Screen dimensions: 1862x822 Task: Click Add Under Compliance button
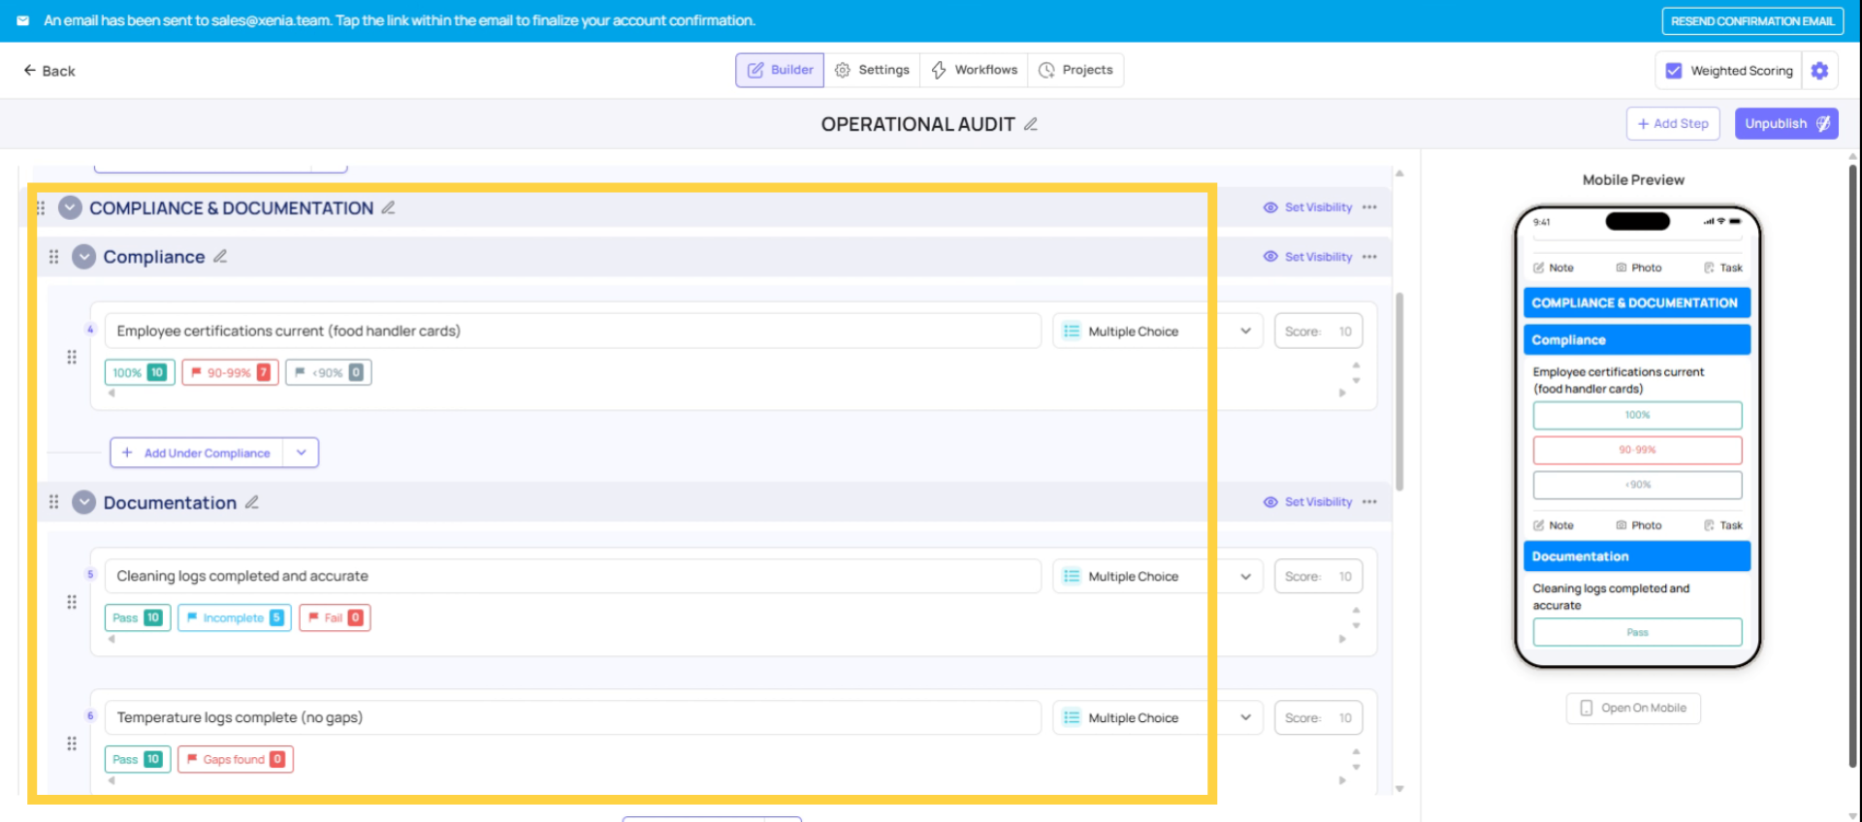[x=197, y=453]
